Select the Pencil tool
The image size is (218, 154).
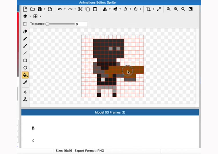pos(25,39)
